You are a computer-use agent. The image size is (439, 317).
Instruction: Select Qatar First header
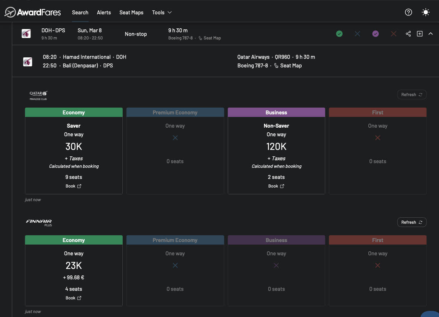378,112
